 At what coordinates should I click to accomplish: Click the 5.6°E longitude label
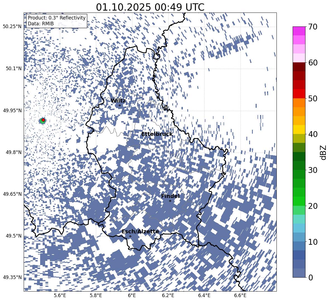pos(60,295)
